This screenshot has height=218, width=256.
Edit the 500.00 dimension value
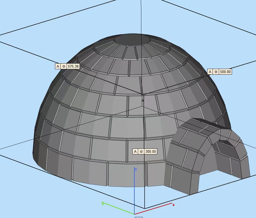point(225,72)
